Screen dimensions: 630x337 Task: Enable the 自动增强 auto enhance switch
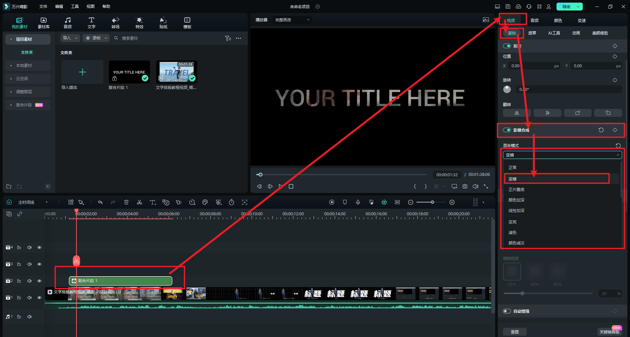tap(507, 311)
